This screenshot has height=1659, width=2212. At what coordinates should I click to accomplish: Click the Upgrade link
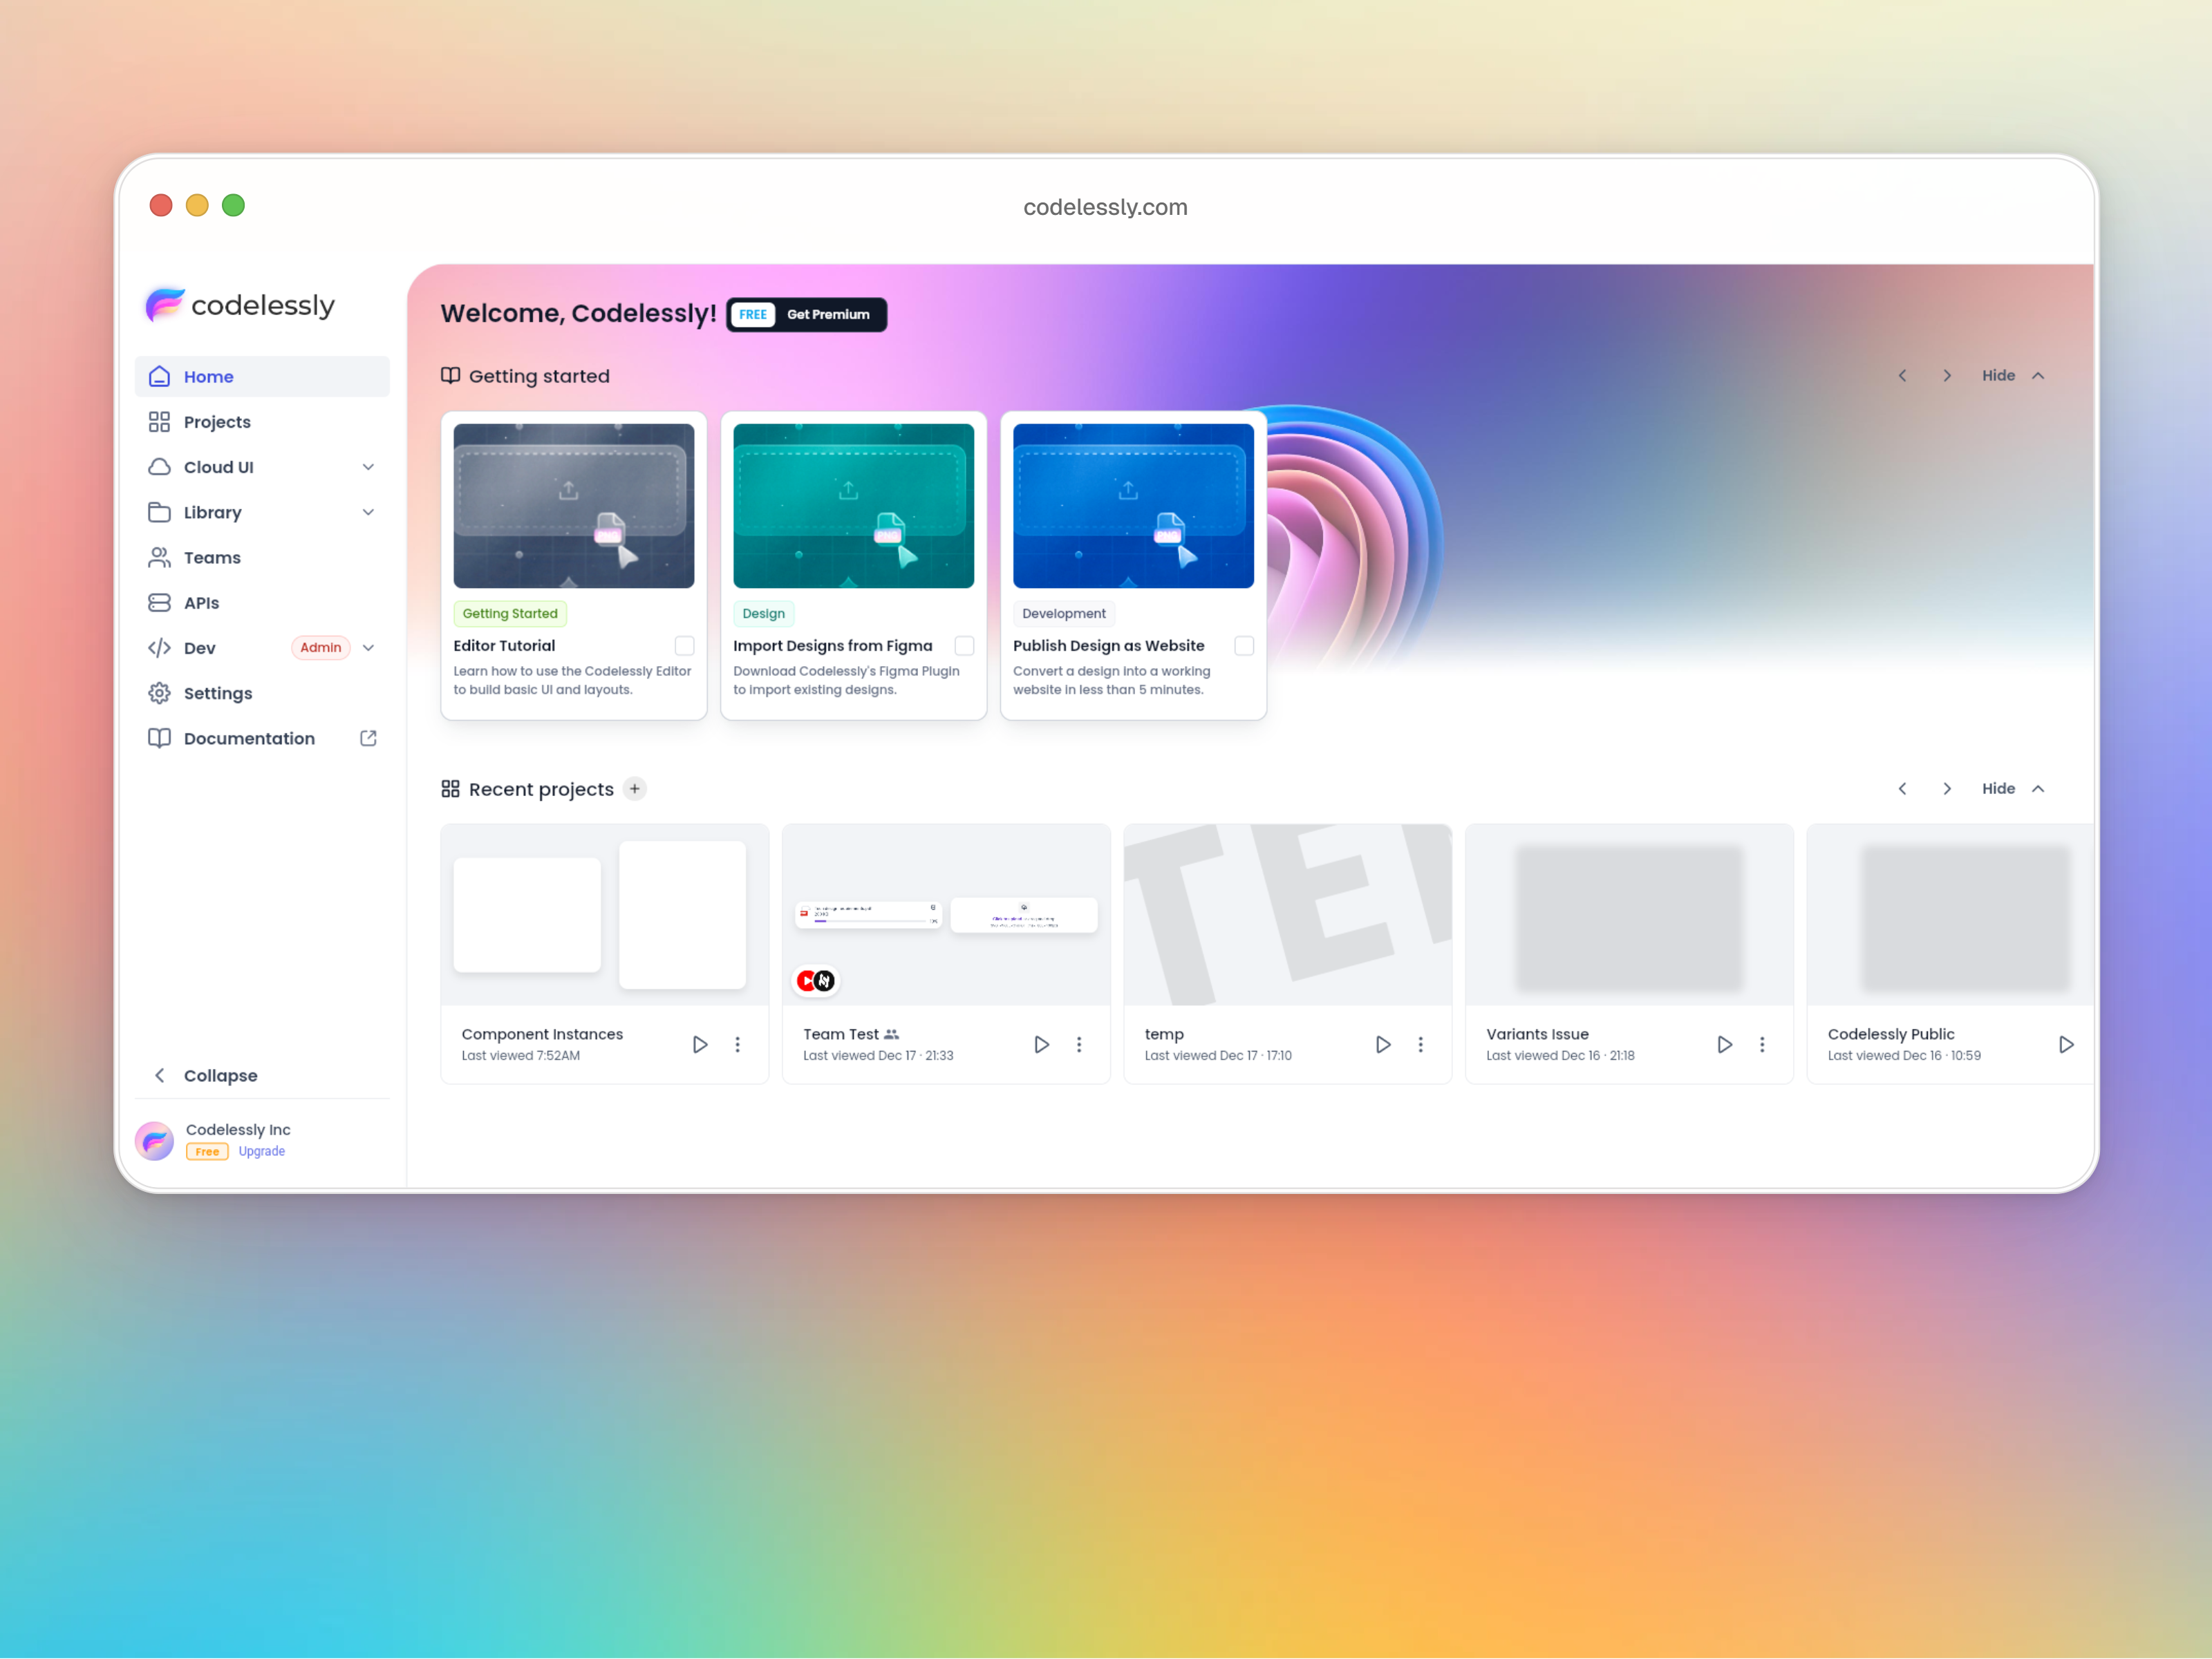[x=262, y=1153]
